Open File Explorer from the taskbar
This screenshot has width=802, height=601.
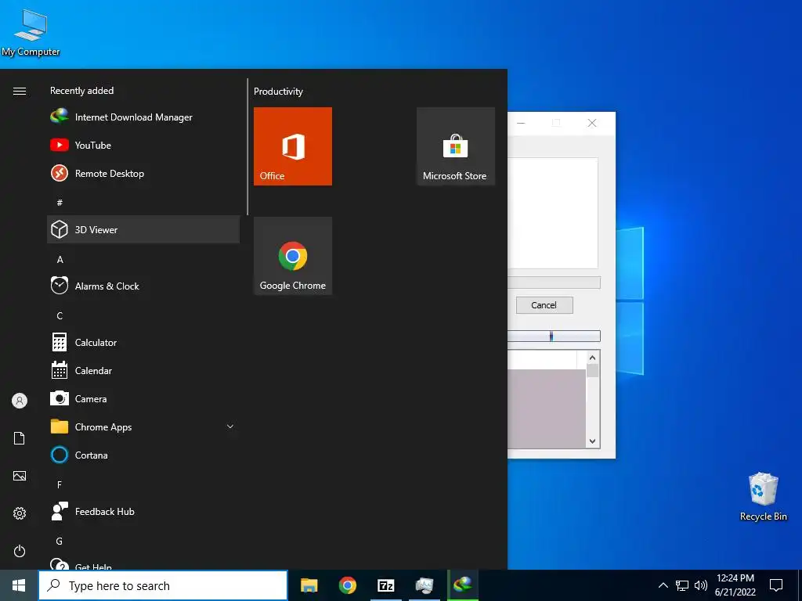click(309, 585)
